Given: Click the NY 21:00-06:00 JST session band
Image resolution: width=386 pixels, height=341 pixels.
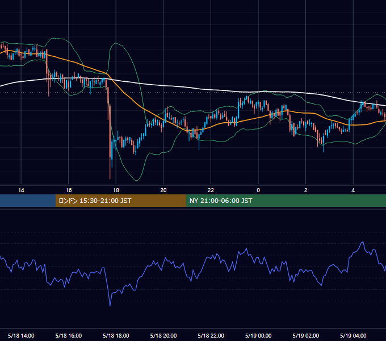Looking at the screenshot, I should coord(286,201).
